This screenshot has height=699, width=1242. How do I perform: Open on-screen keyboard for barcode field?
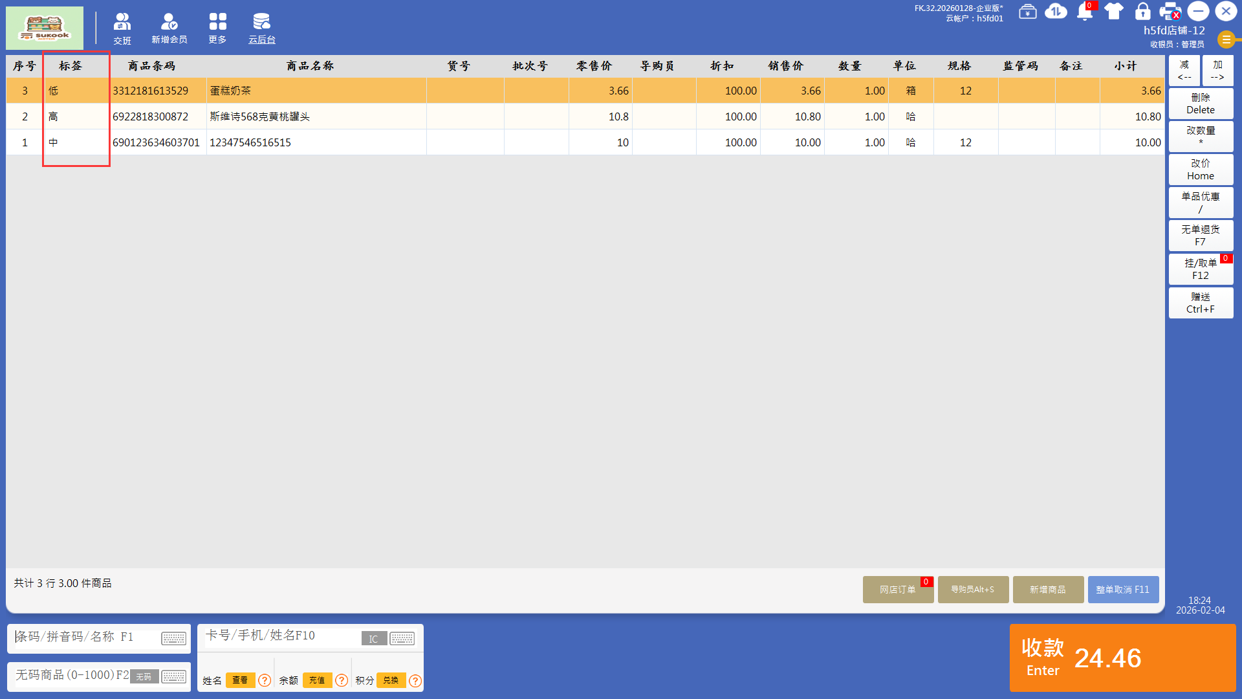[x=173, y=639]
